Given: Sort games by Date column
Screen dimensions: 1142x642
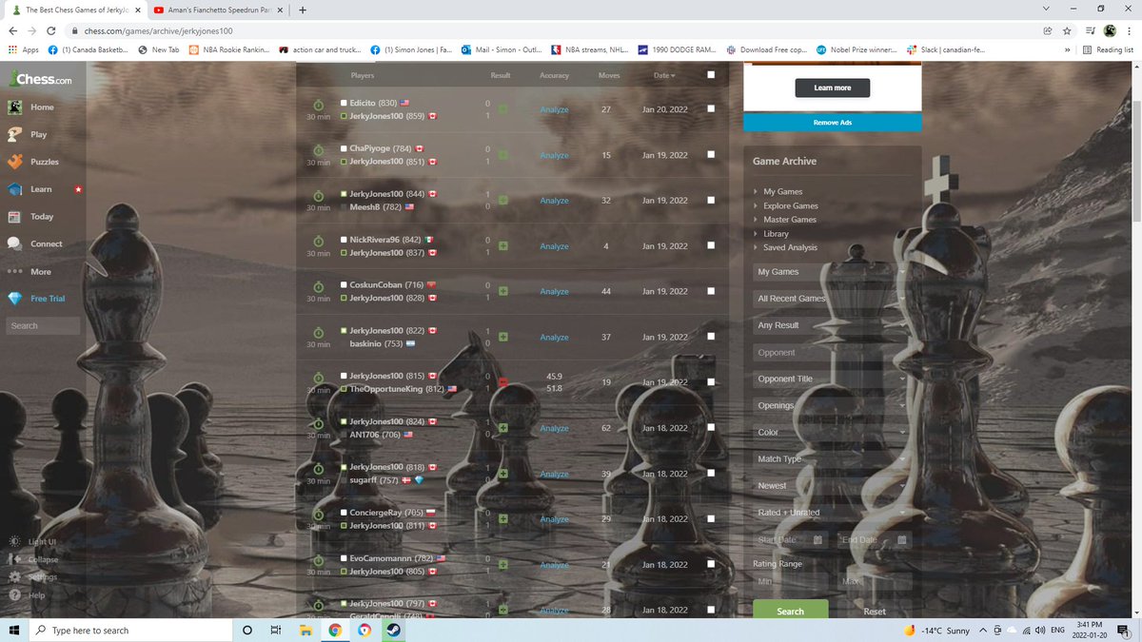Looking at the screenshot, I should coord(663,75).
